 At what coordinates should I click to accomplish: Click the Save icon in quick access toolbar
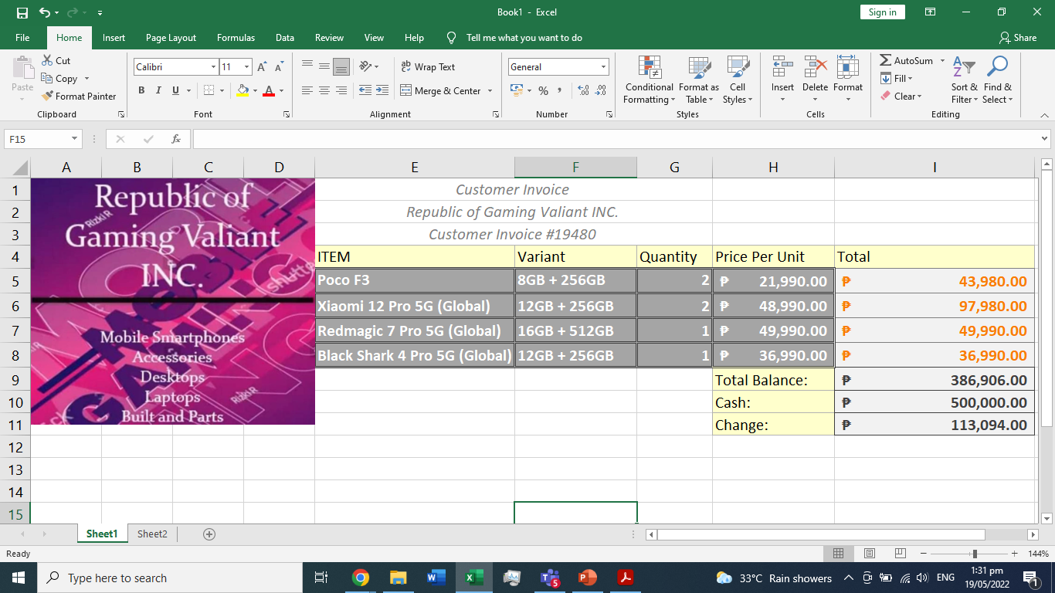(22, 12)
